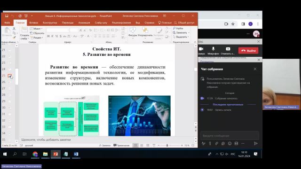301x169 pixels.
Task: Expand the Выделить select dropdown
Action: [x=181, y=37]
